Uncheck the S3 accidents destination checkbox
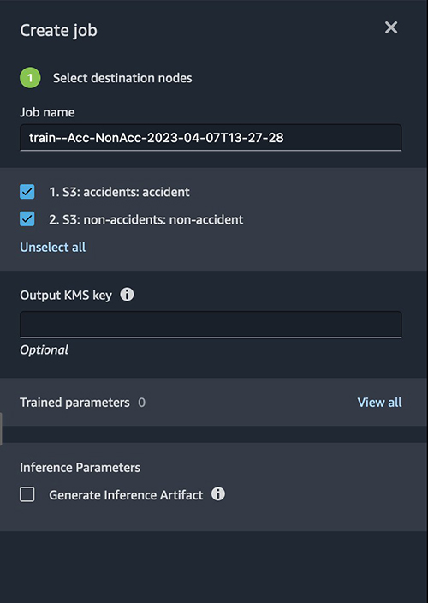 click(x=27, y=192)
